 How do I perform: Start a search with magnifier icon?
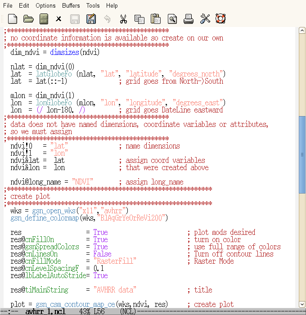point(172,19)
